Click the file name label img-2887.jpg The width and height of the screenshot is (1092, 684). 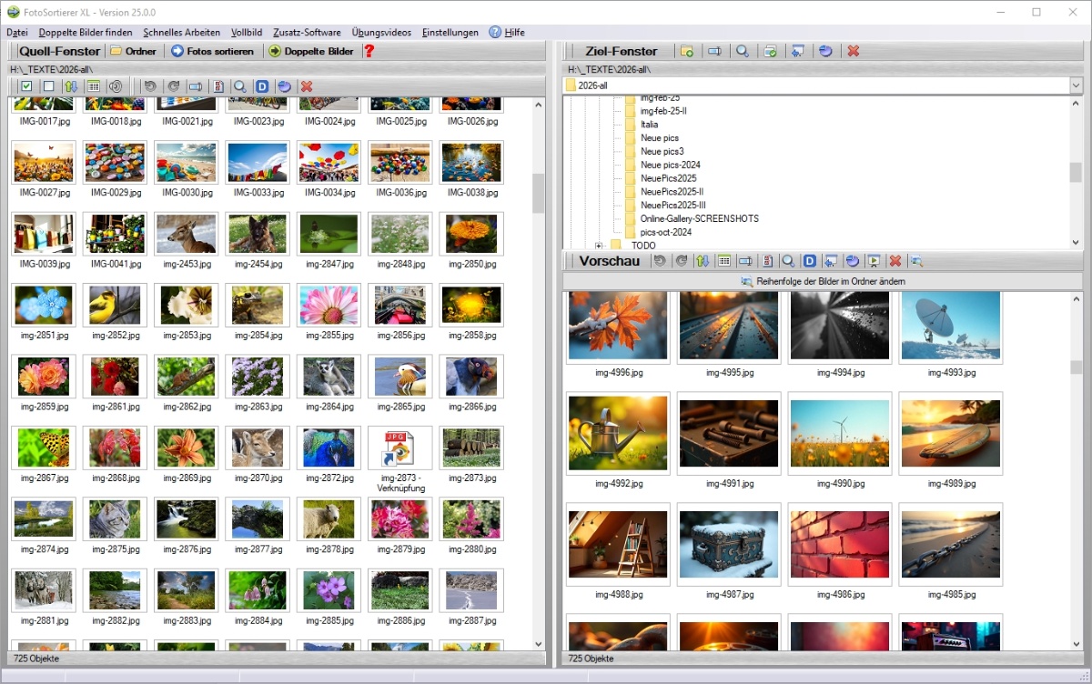tap(470, 620)
